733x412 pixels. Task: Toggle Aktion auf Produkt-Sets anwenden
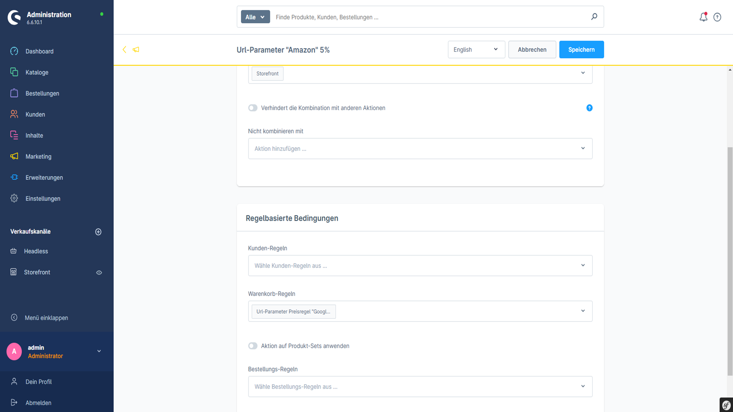point(253,346)
